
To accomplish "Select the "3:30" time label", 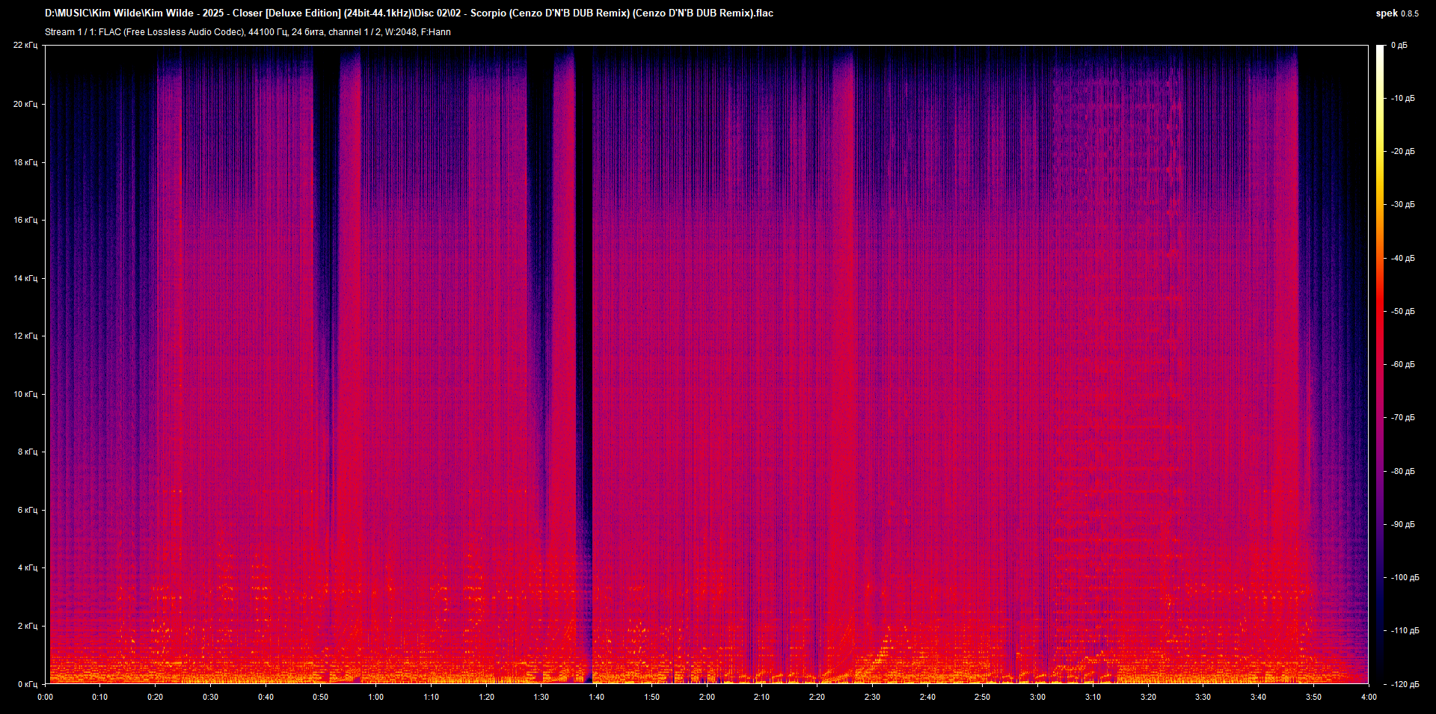I will (x=1203, y=697).
